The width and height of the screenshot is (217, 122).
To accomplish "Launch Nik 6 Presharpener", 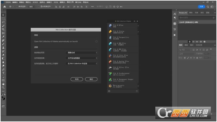I will click(123, 74).
